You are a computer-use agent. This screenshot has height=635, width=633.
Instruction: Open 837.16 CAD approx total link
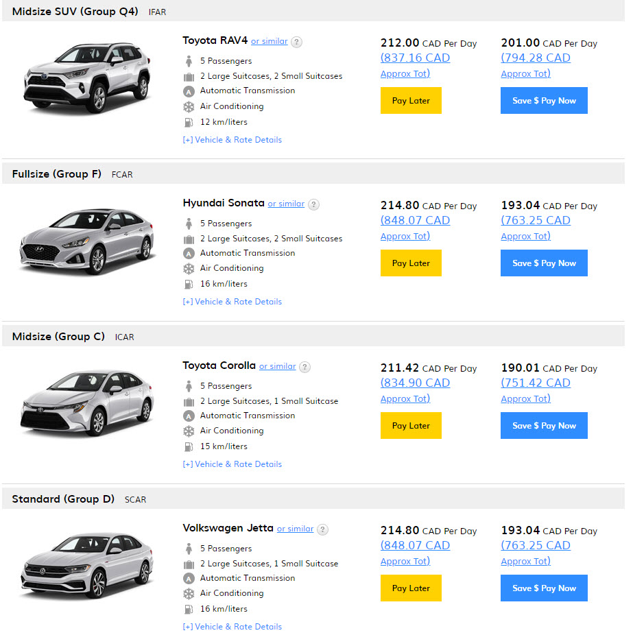click(x=415, y=58)
